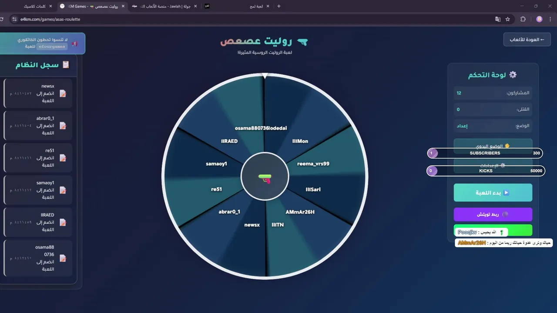Open the Chrome profile avatar
The width and height of the screenshot is (557, 313).
tap(540, 19)
